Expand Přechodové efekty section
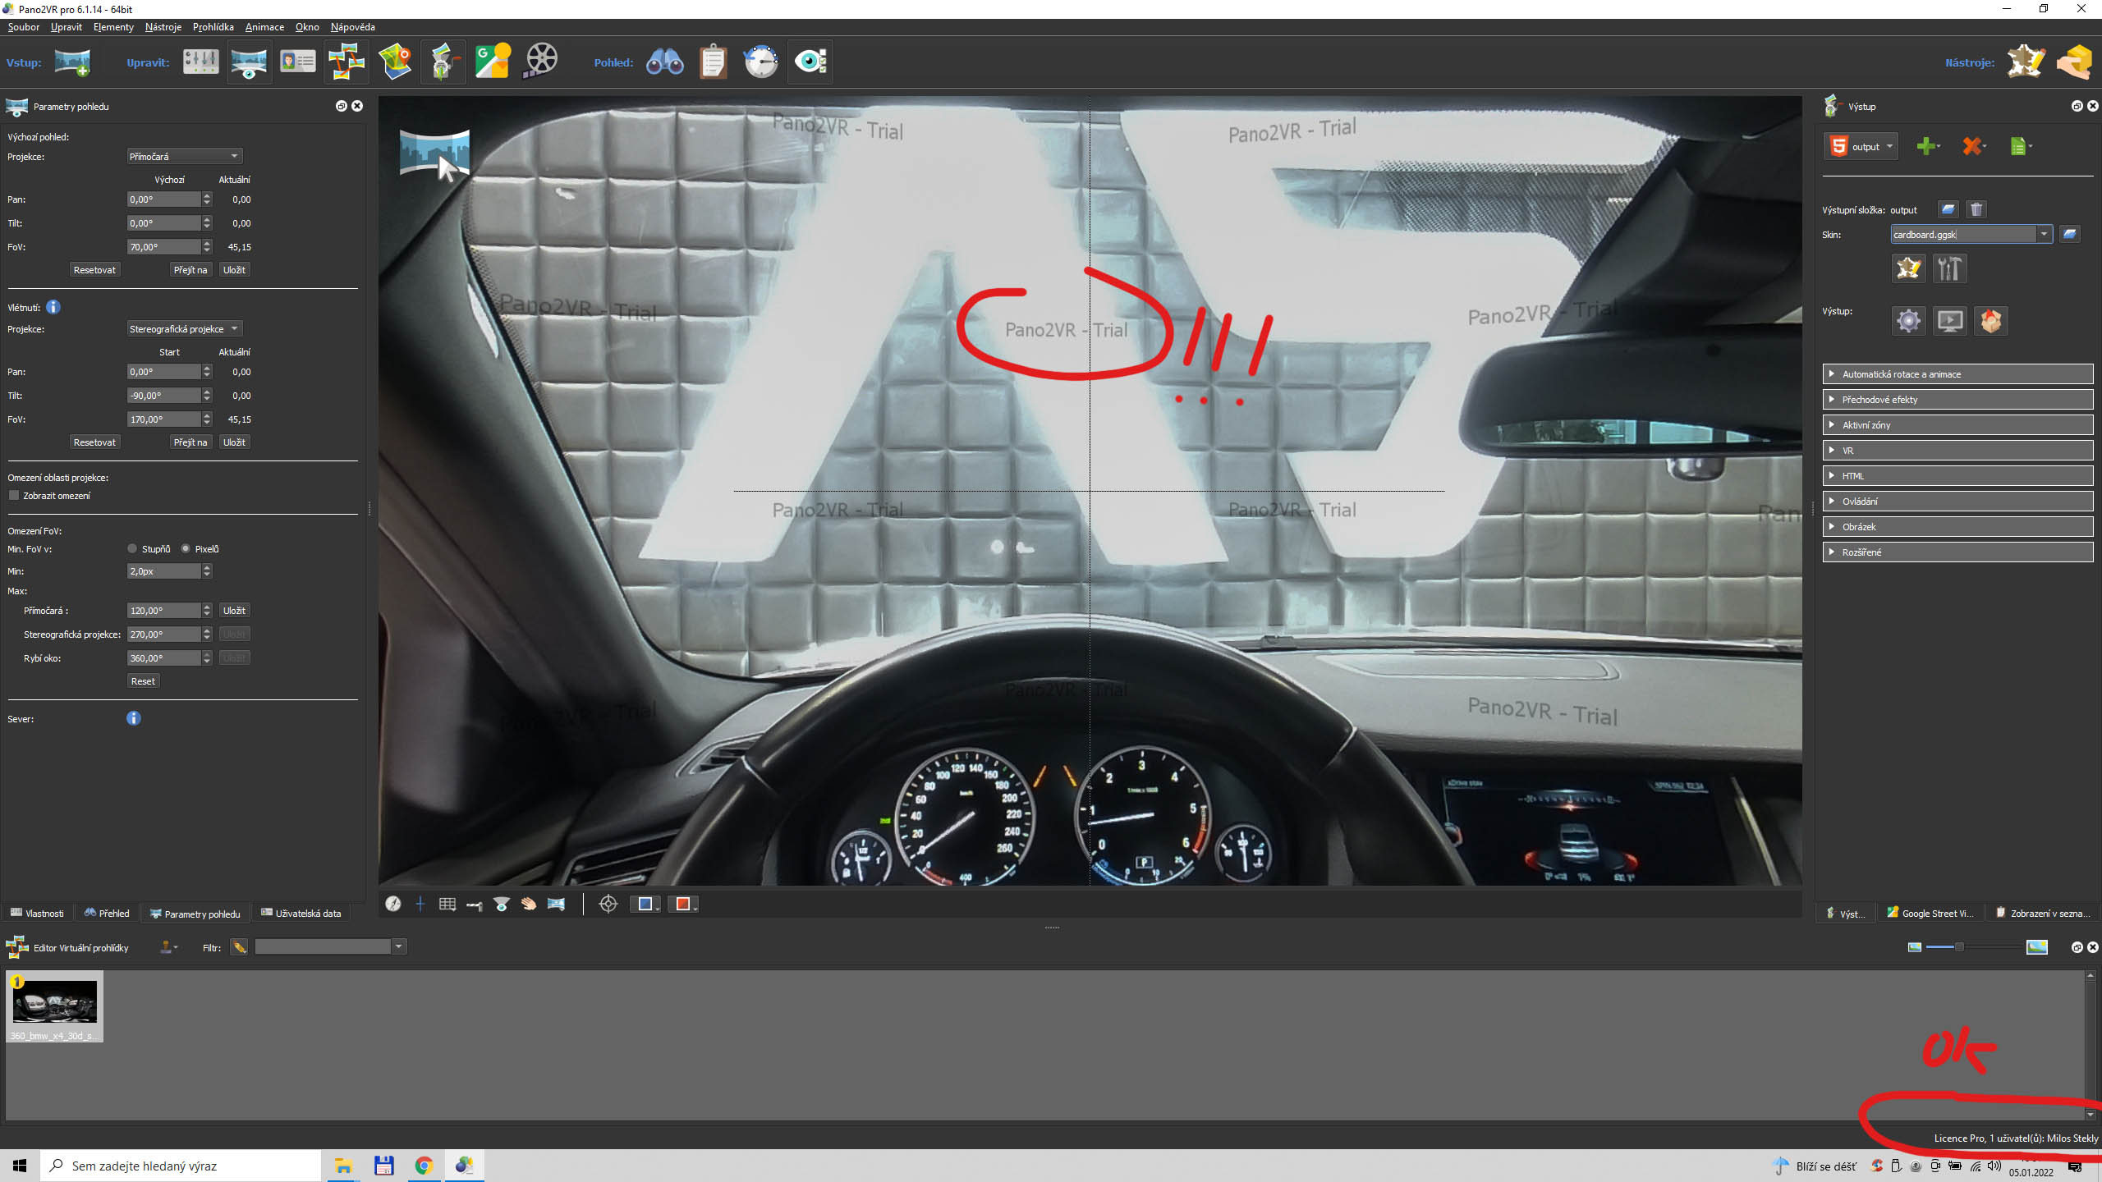 tap(1957, 399)
